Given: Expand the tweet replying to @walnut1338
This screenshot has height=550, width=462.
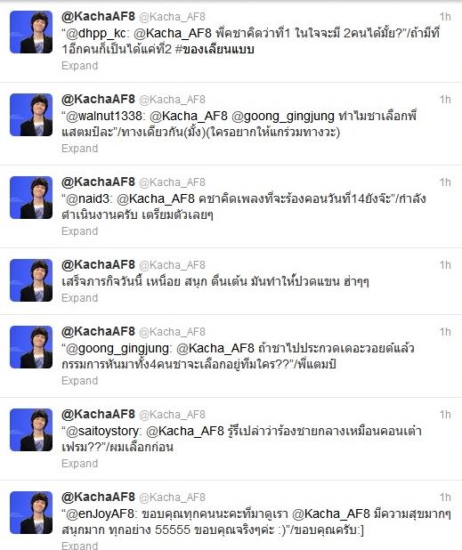Looking at the screenshot, I should click(x=79, y=149).
